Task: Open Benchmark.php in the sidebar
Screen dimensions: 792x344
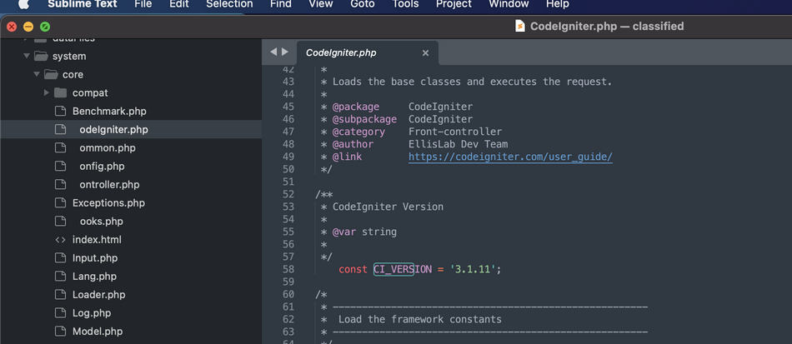Action: pyautogui.click(x=109, y=111)
